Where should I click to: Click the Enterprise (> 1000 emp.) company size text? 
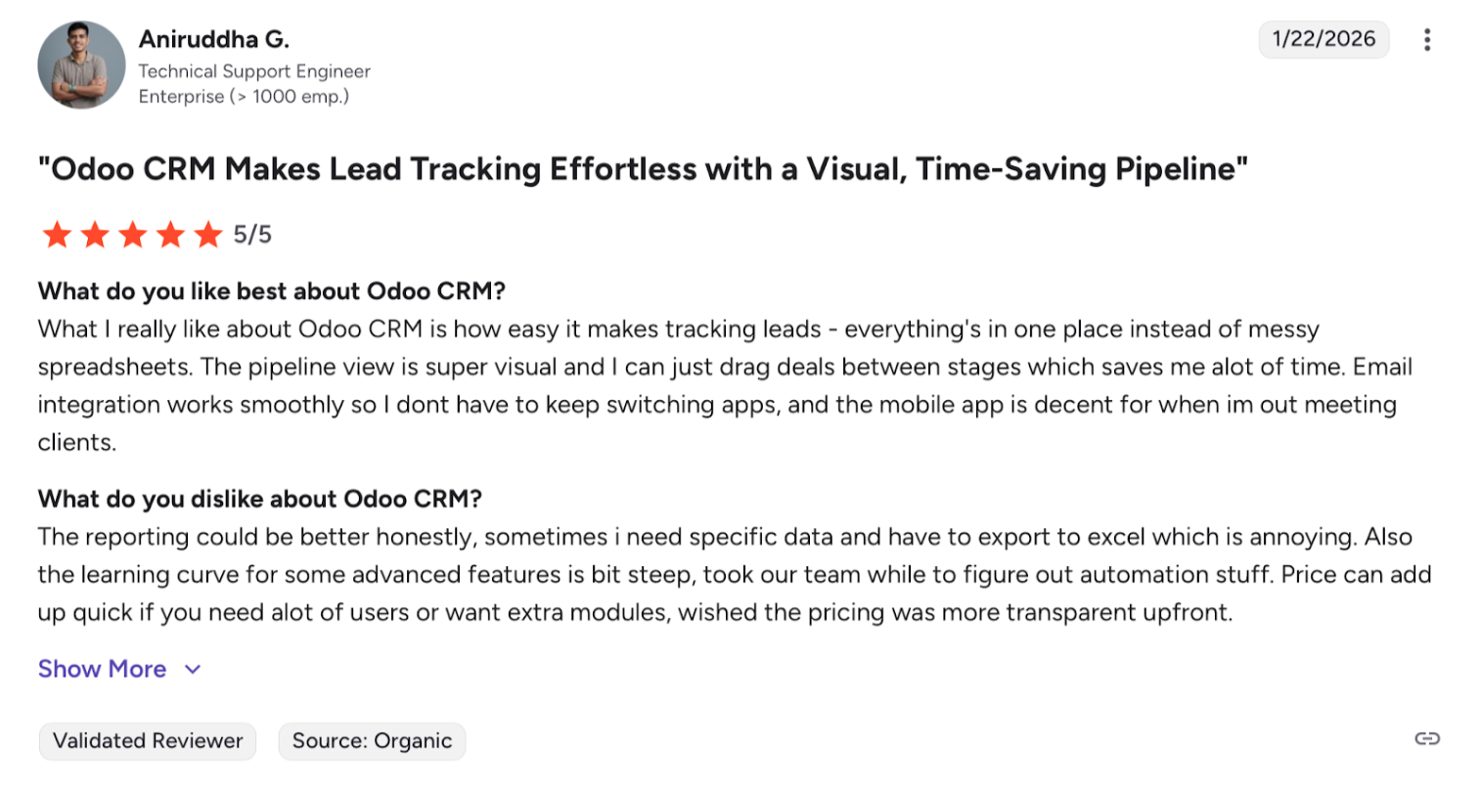pos(244,97)
